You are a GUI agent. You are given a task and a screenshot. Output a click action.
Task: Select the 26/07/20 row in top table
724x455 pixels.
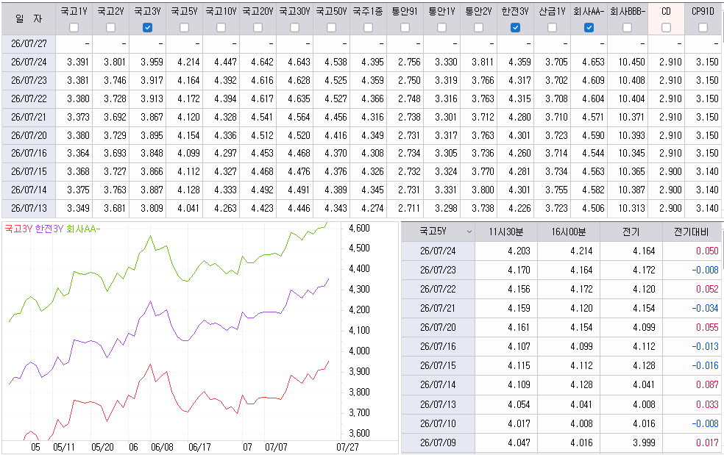(363, 136)
